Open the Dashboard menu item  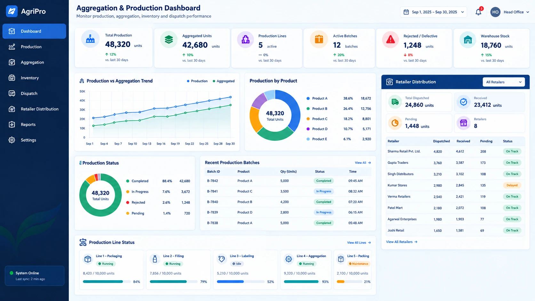(34, 31)
